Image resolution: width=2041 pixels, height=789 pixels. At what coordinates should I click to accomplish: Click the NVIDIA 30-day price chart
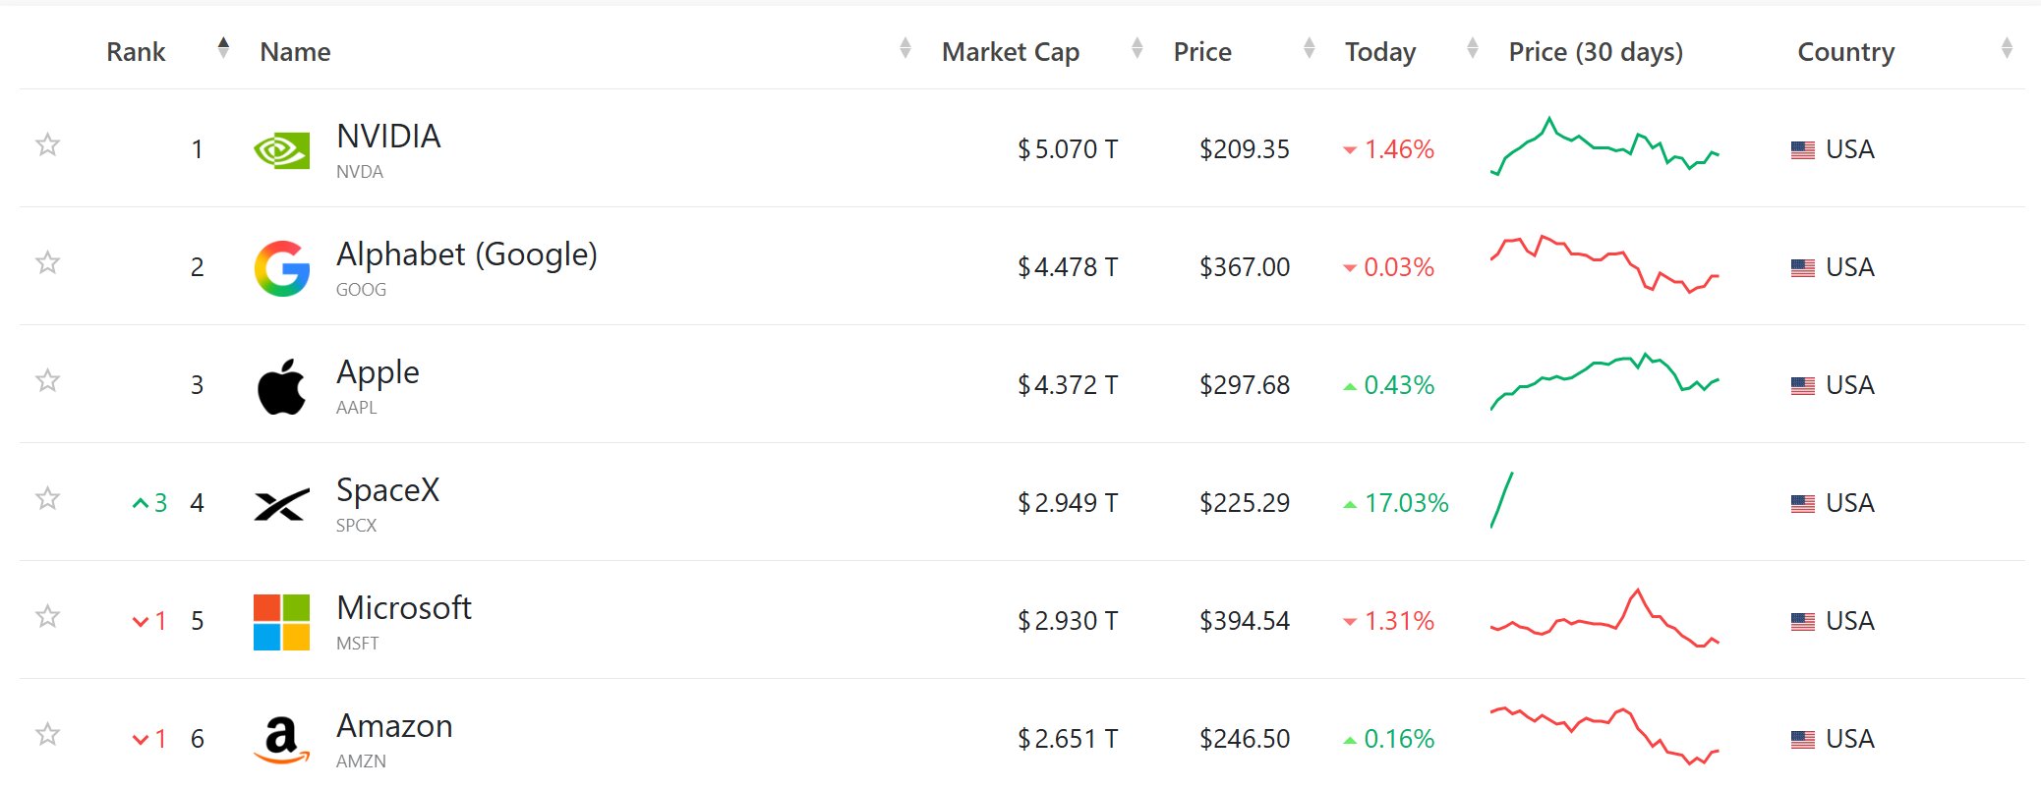1604,146
